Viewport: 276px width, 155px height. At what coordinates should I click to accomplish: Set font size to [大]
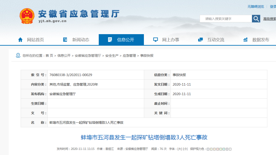click(180, 149)
